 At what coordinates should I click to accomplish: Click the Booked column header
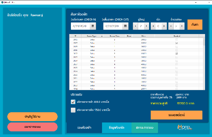177,36
